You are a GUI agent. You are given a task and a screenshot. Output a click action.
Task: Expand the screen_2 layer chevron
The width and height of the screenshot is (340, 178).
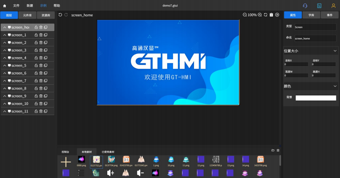coord(5,42)
